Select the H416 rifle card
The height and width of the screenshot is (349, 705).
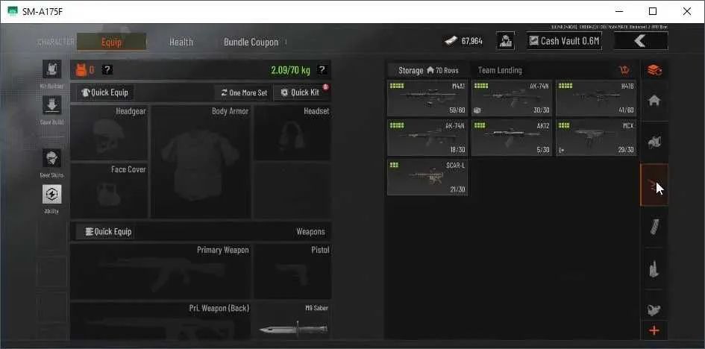pos(596,98)
